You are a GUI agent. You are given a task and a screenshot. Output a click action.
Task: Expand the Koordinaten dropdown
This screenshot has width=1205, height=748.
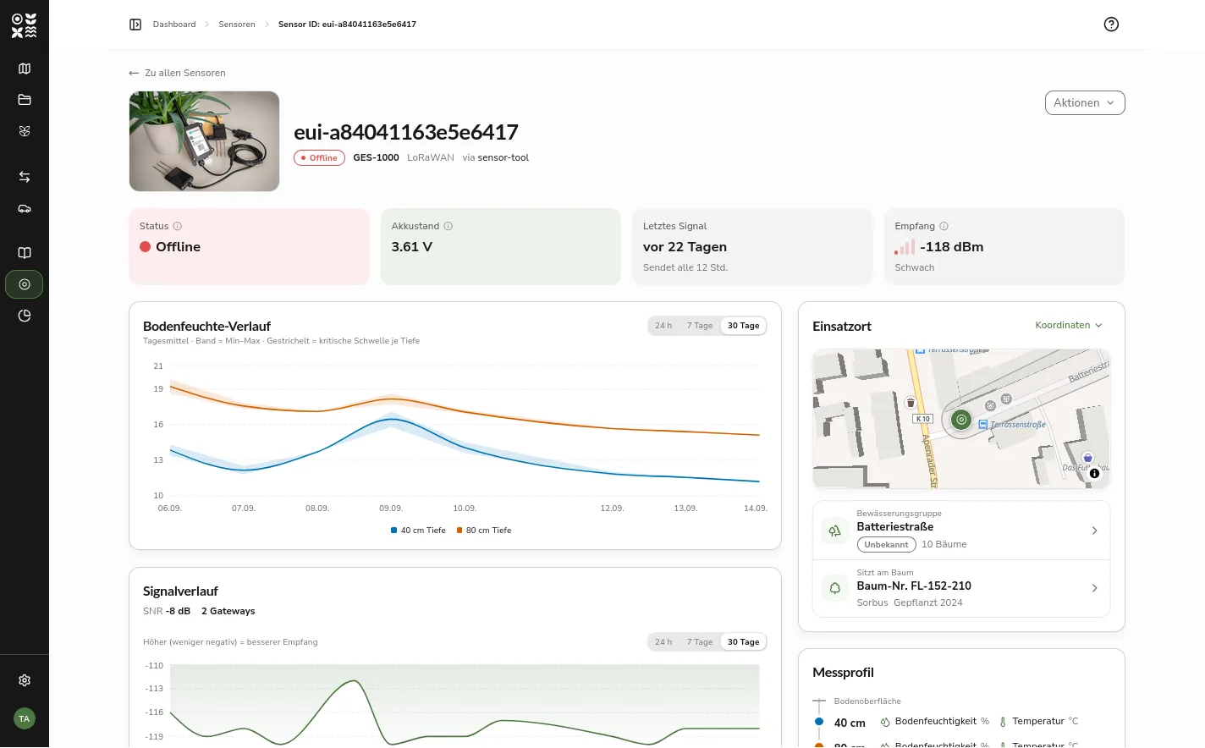[1069, 325]
